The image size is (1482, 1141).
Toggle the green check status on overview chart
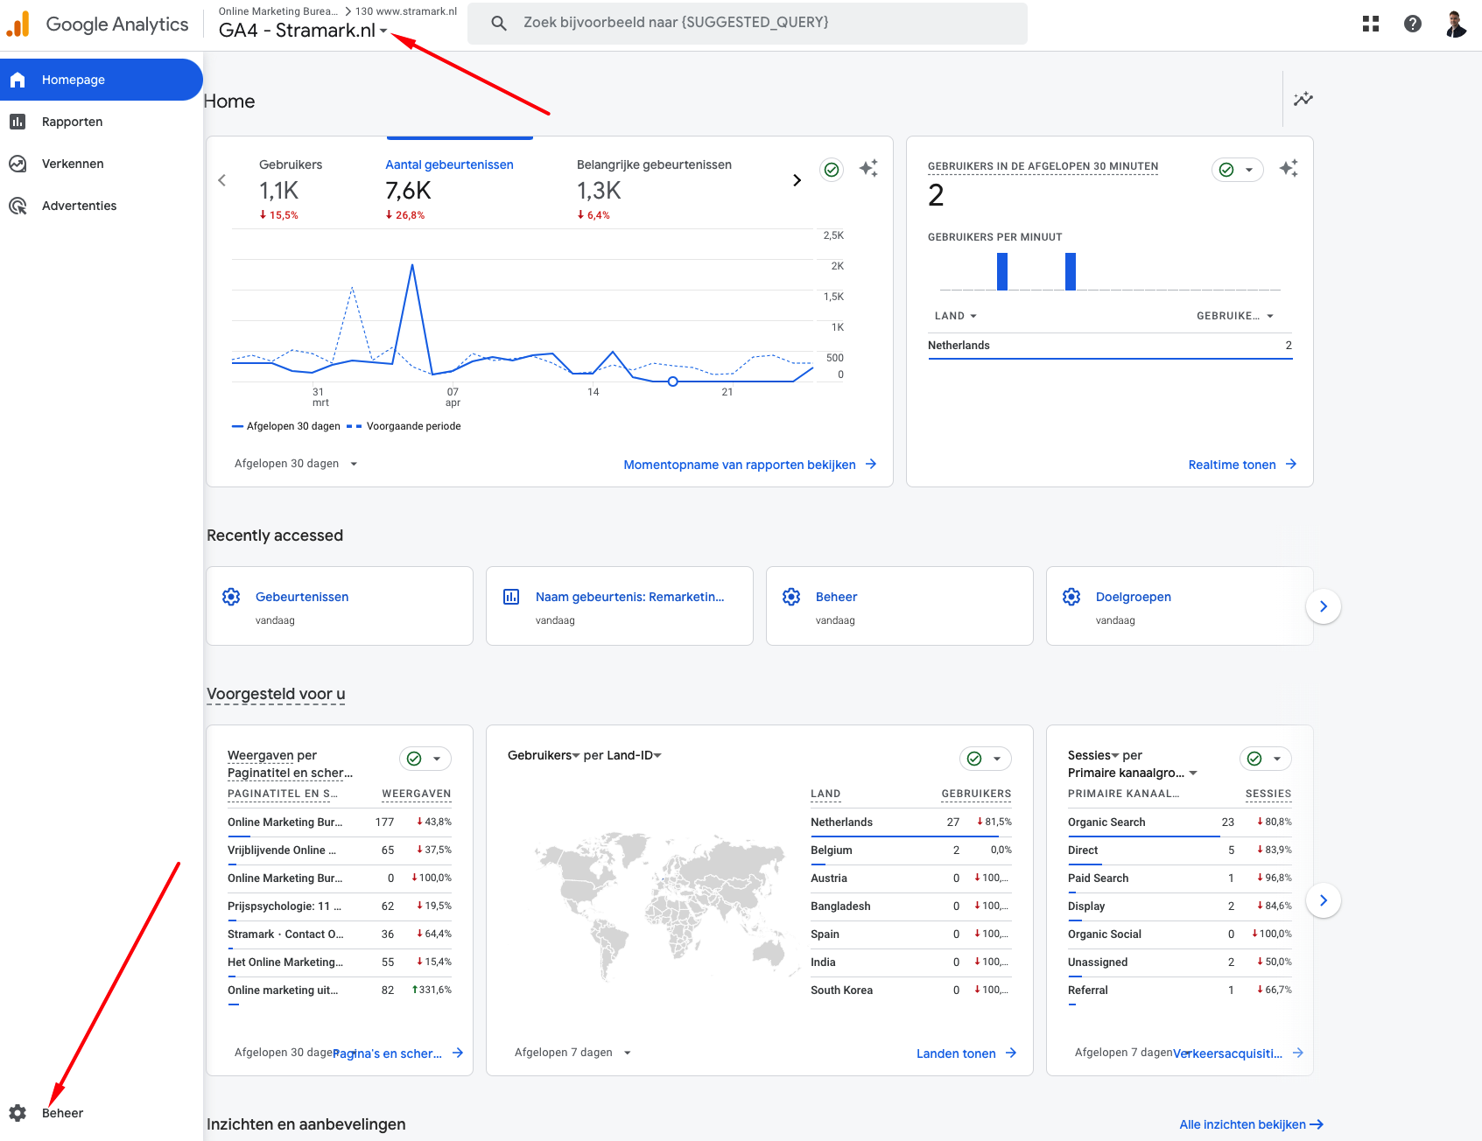[x=832, y=170]
